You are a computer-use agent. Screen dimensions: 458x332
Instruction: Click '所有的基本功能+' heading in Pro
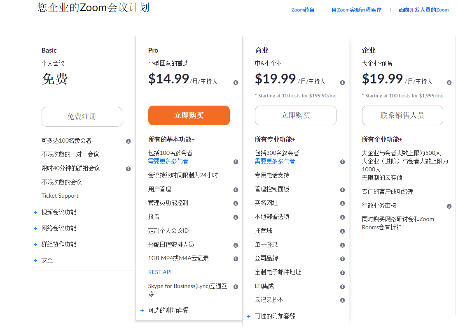click(171, 139)
